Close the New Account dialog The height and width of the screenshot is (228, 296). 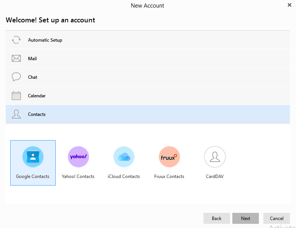click(290, 5)
